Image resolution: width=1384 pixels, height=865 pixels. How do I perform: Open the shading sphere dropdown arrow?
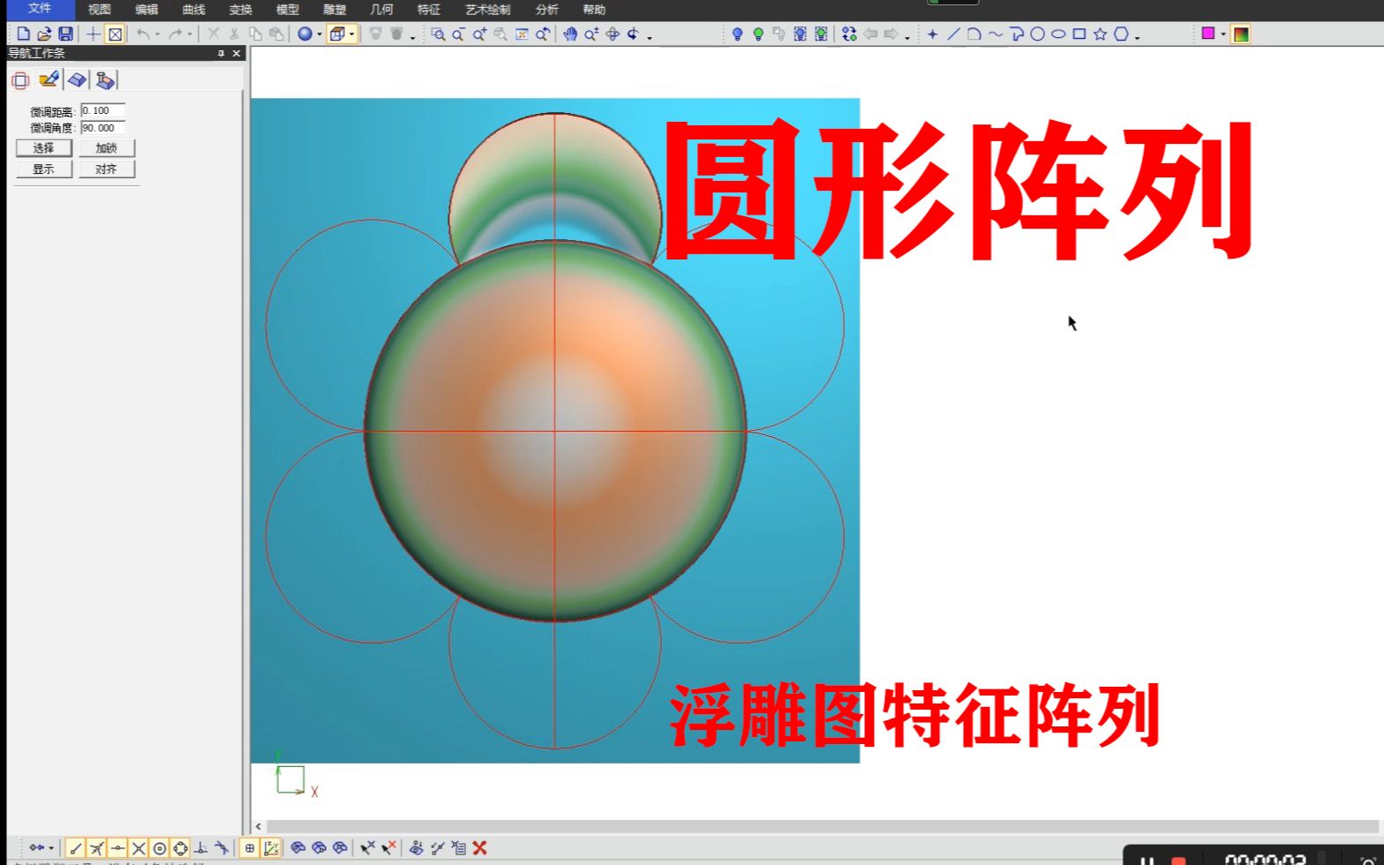319,34
